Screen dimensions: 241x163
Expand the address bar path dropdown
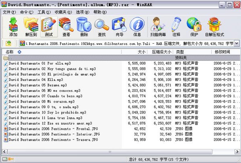237,44
